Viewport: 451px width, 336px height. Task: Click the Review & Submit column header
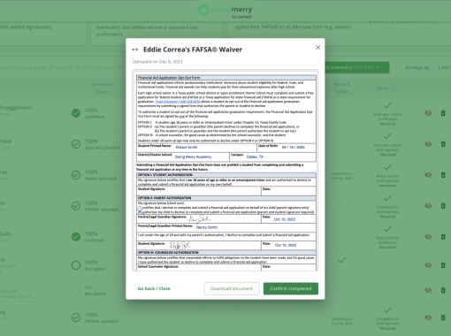(x=342, y=88)
